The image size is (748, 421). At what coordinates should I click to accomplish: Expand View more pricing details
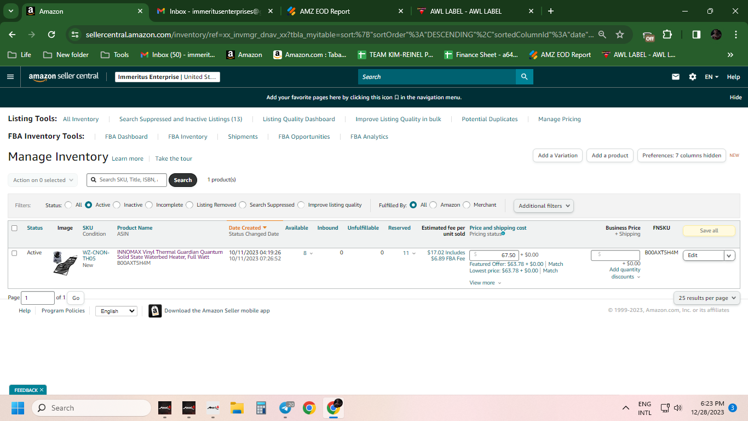(x=485, y=283)
